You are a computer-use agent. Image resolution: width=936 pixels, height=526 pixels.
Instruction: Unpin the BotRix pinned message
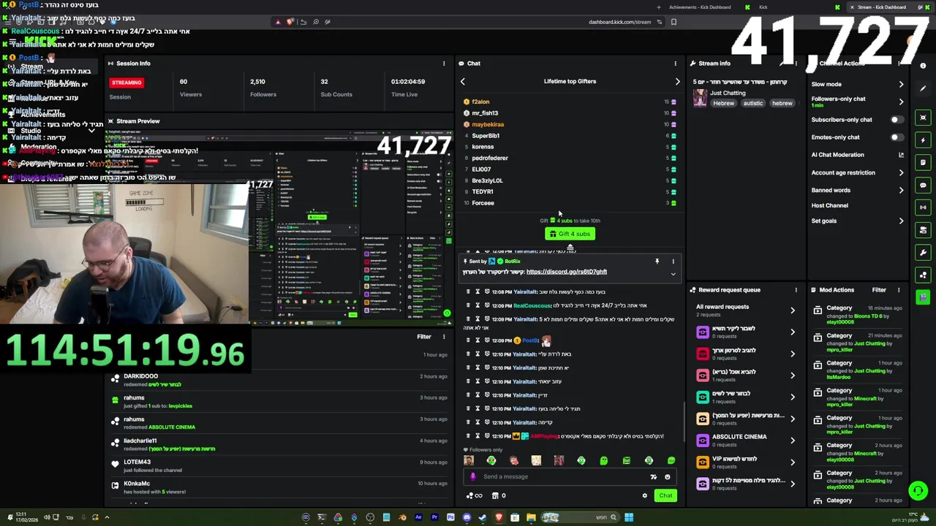coord(657,261)
